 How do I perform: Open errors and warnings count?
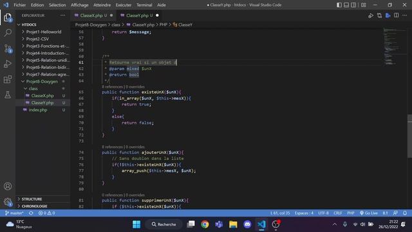click(46, 213)
